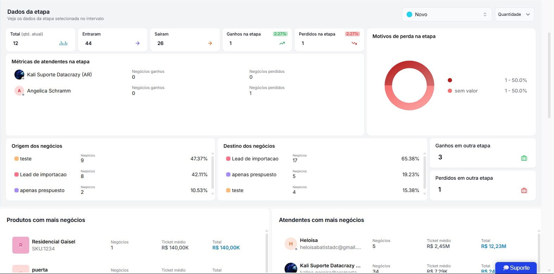Click the green briefcase icon in Ganhos em outra etapa
Screen dimensions: 554x274
tap(524, 158)
